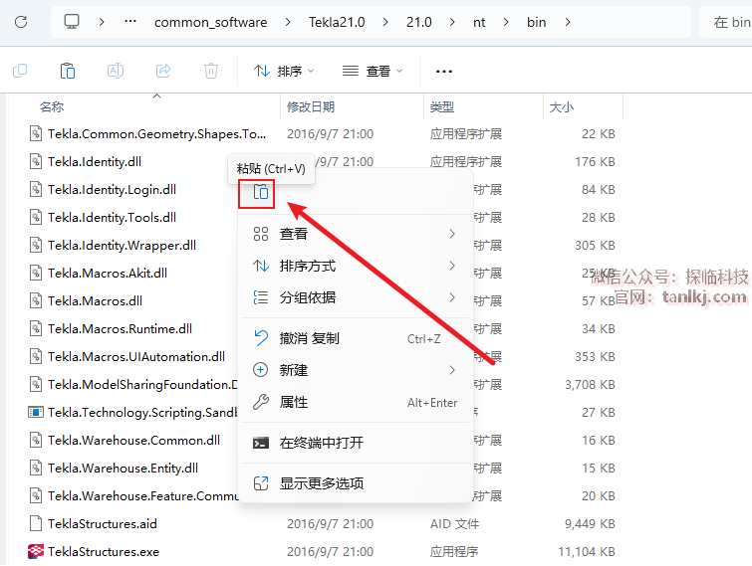Choose 在终端中打开 in context menu

355,443
